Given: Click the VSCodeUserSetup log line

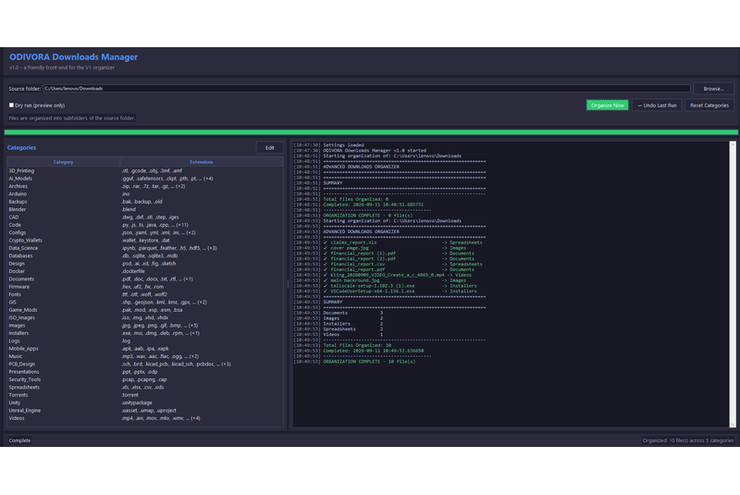Looking at the screenshot, I should click(x=385, y=291).
